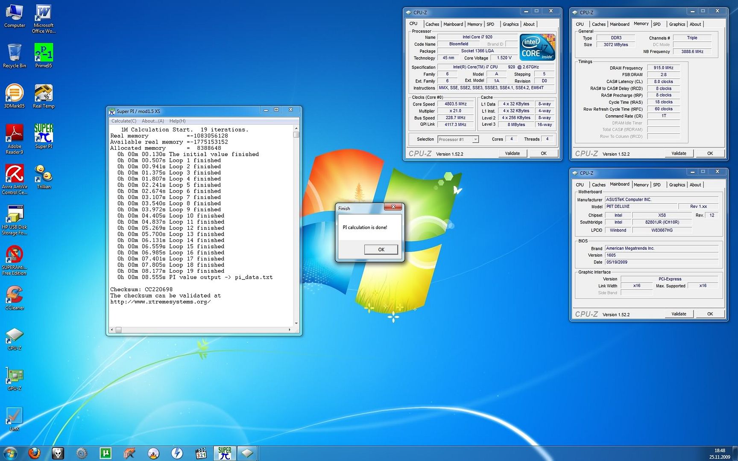Open Graphics tab in first CPU-Z window
This screenshot has width=738, height=461.
coord(510,24)
